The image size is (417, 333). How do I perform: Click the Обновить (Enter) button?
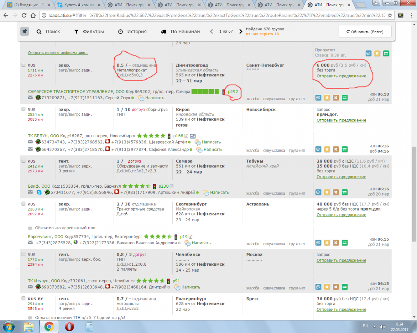(x=365, y=32)
